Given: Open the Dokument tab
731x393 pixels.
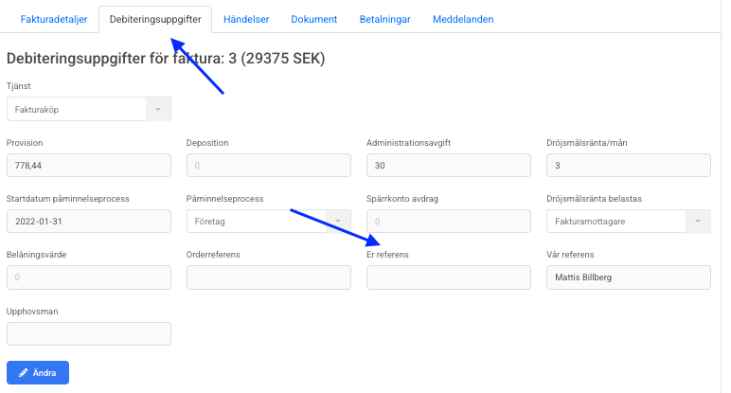Looking at the screenshot, I should [313, 19].
